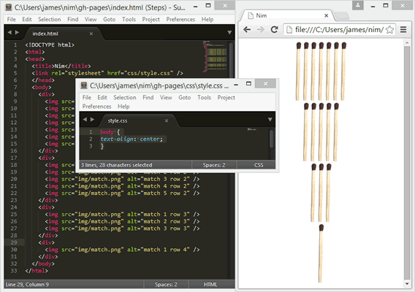Click the line with alt="match 1 row 4"
Viewport: 415px width, 292px height.
pos(122,250)
